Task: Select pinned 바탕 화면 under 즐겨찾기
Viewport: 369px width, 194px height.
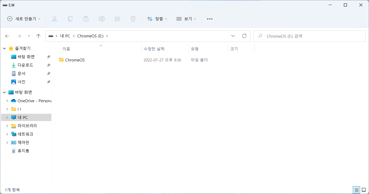Action: 26,57
